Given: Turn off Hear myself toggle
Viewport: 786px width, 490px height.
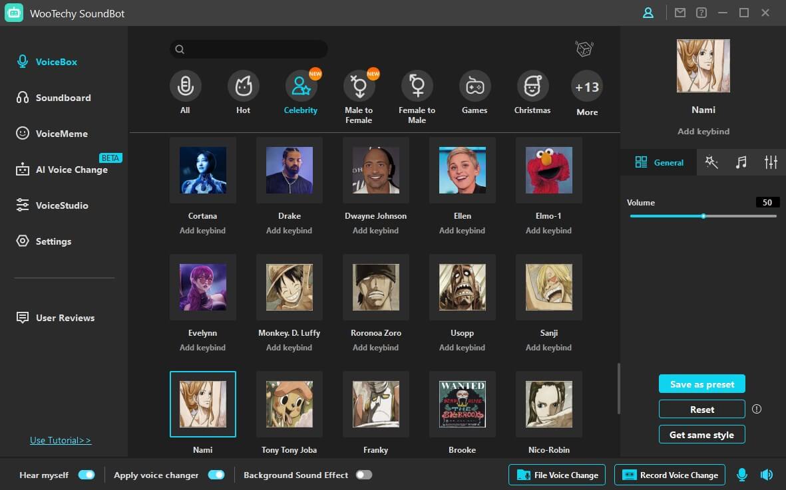Looking at the screenshot, I should [x=87, y=475].
